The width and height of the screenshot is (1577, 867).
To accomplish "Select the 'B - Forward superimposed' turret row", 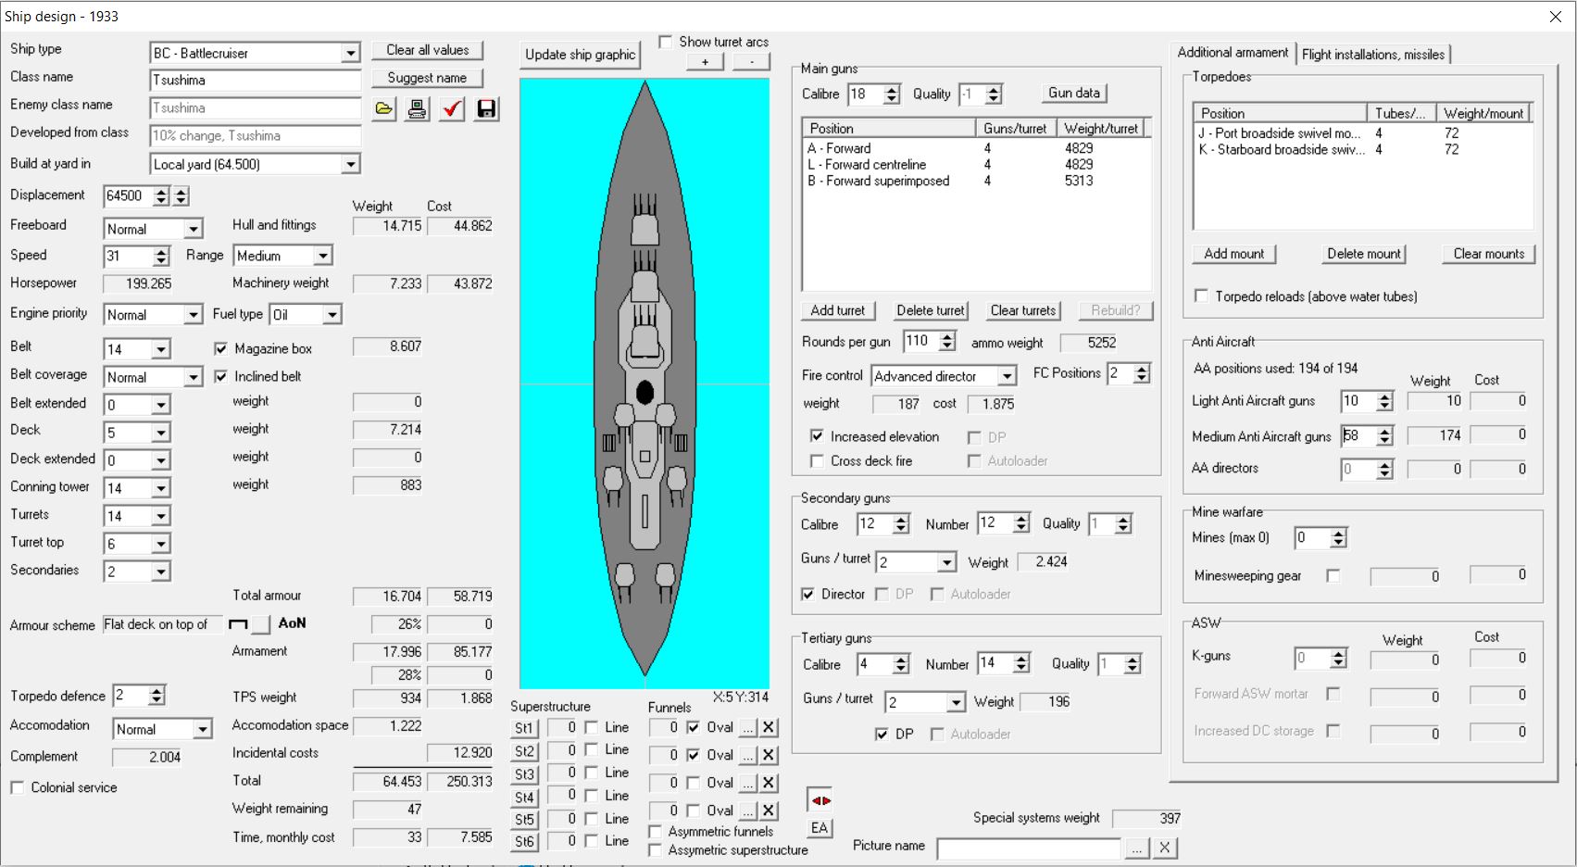I will tap(976, 182).
